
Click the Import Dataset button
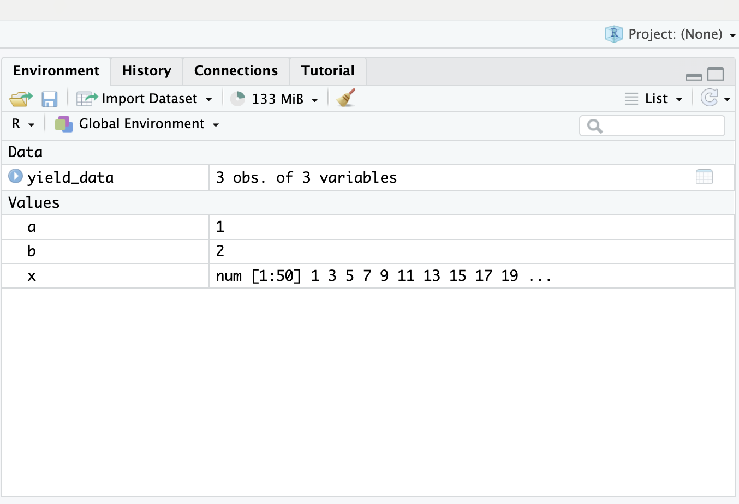(149, 98)
